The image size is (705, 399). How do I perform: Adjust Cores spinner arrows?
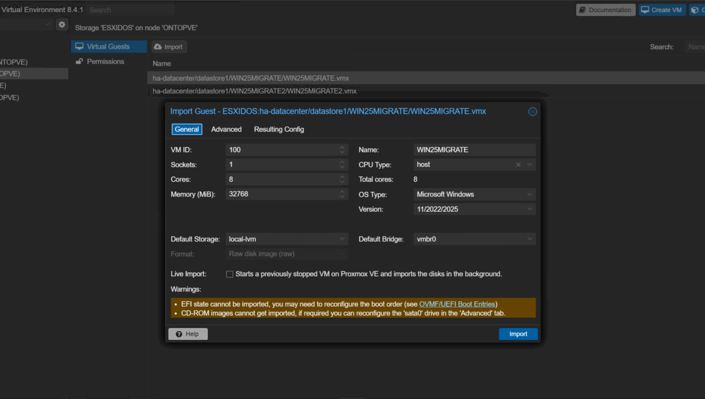click(x=342, y=179)
